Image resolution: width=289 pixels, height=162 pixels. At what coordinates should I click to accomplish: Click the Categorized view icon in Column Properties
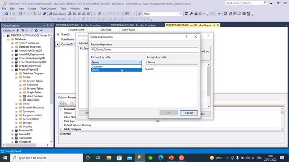click(61, 104)
